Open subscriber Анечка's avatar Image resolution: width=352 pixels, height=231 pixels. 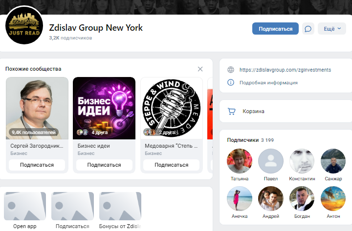(240, 198)
